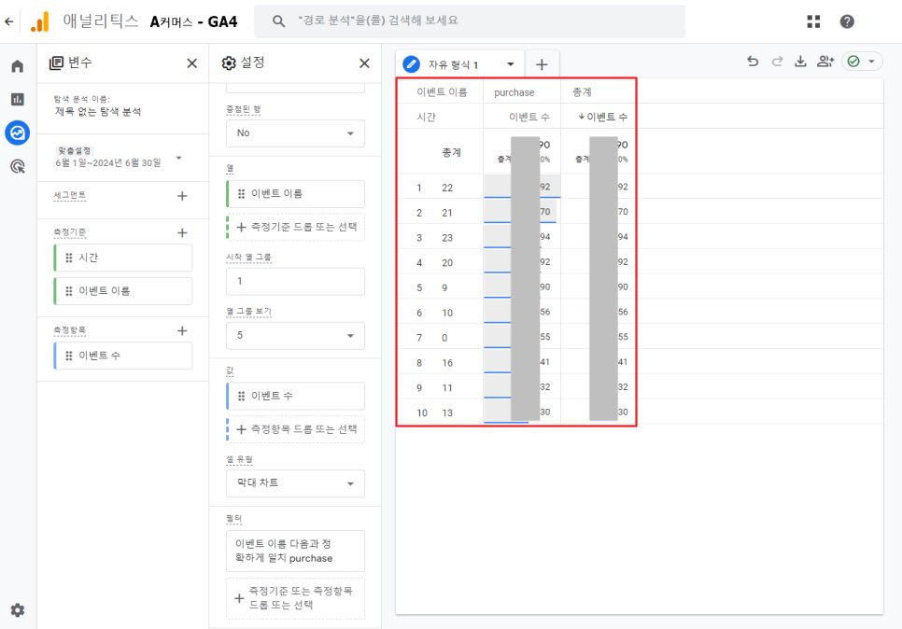The height and width of the screenshot is (629, 902).
Task: Select 이벤트 수 metric chip in variables
Action: point(123,356)
